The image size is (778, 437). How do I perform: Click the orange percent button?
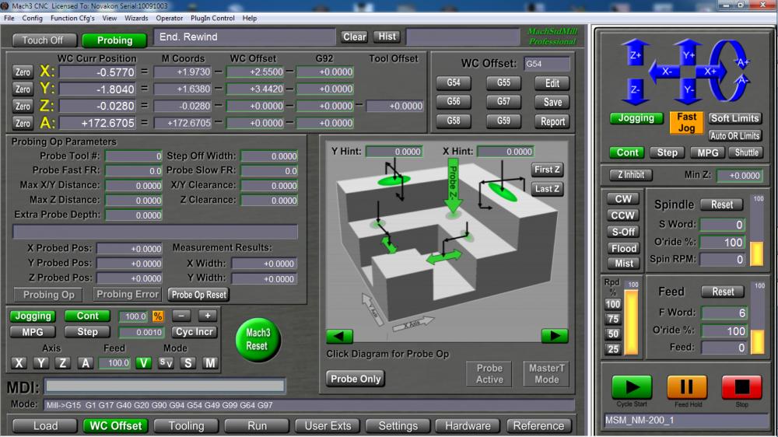[x=158, y=316]
